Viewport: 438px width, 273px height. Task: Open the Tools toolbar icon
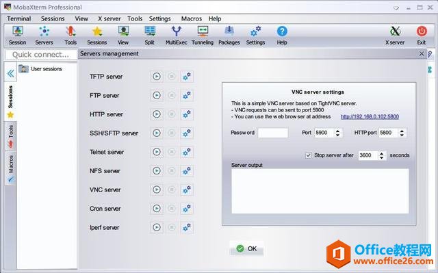70,36
